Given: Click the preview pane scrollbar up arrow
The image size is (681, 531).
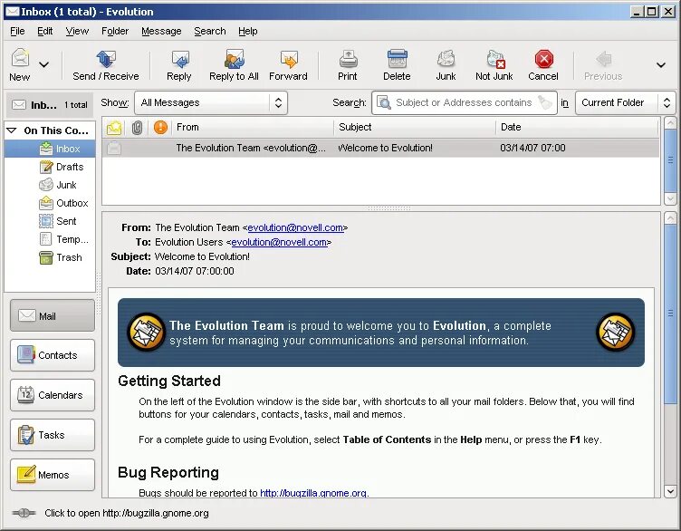Looking at the screenshot, I should [x=670, y=217].
